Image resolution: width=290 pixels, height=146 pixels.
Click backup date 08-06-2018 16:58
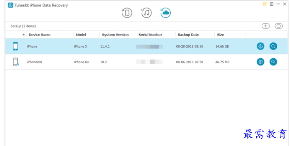[x=190, y=62]
